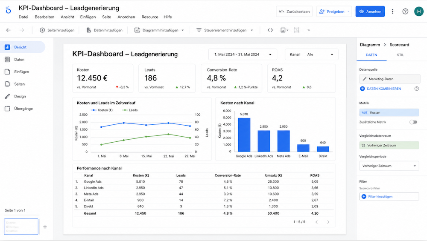Select the Vorheriger Zeitraum green comparison chip
427x241 pixels.
click(x=389, y=145)
